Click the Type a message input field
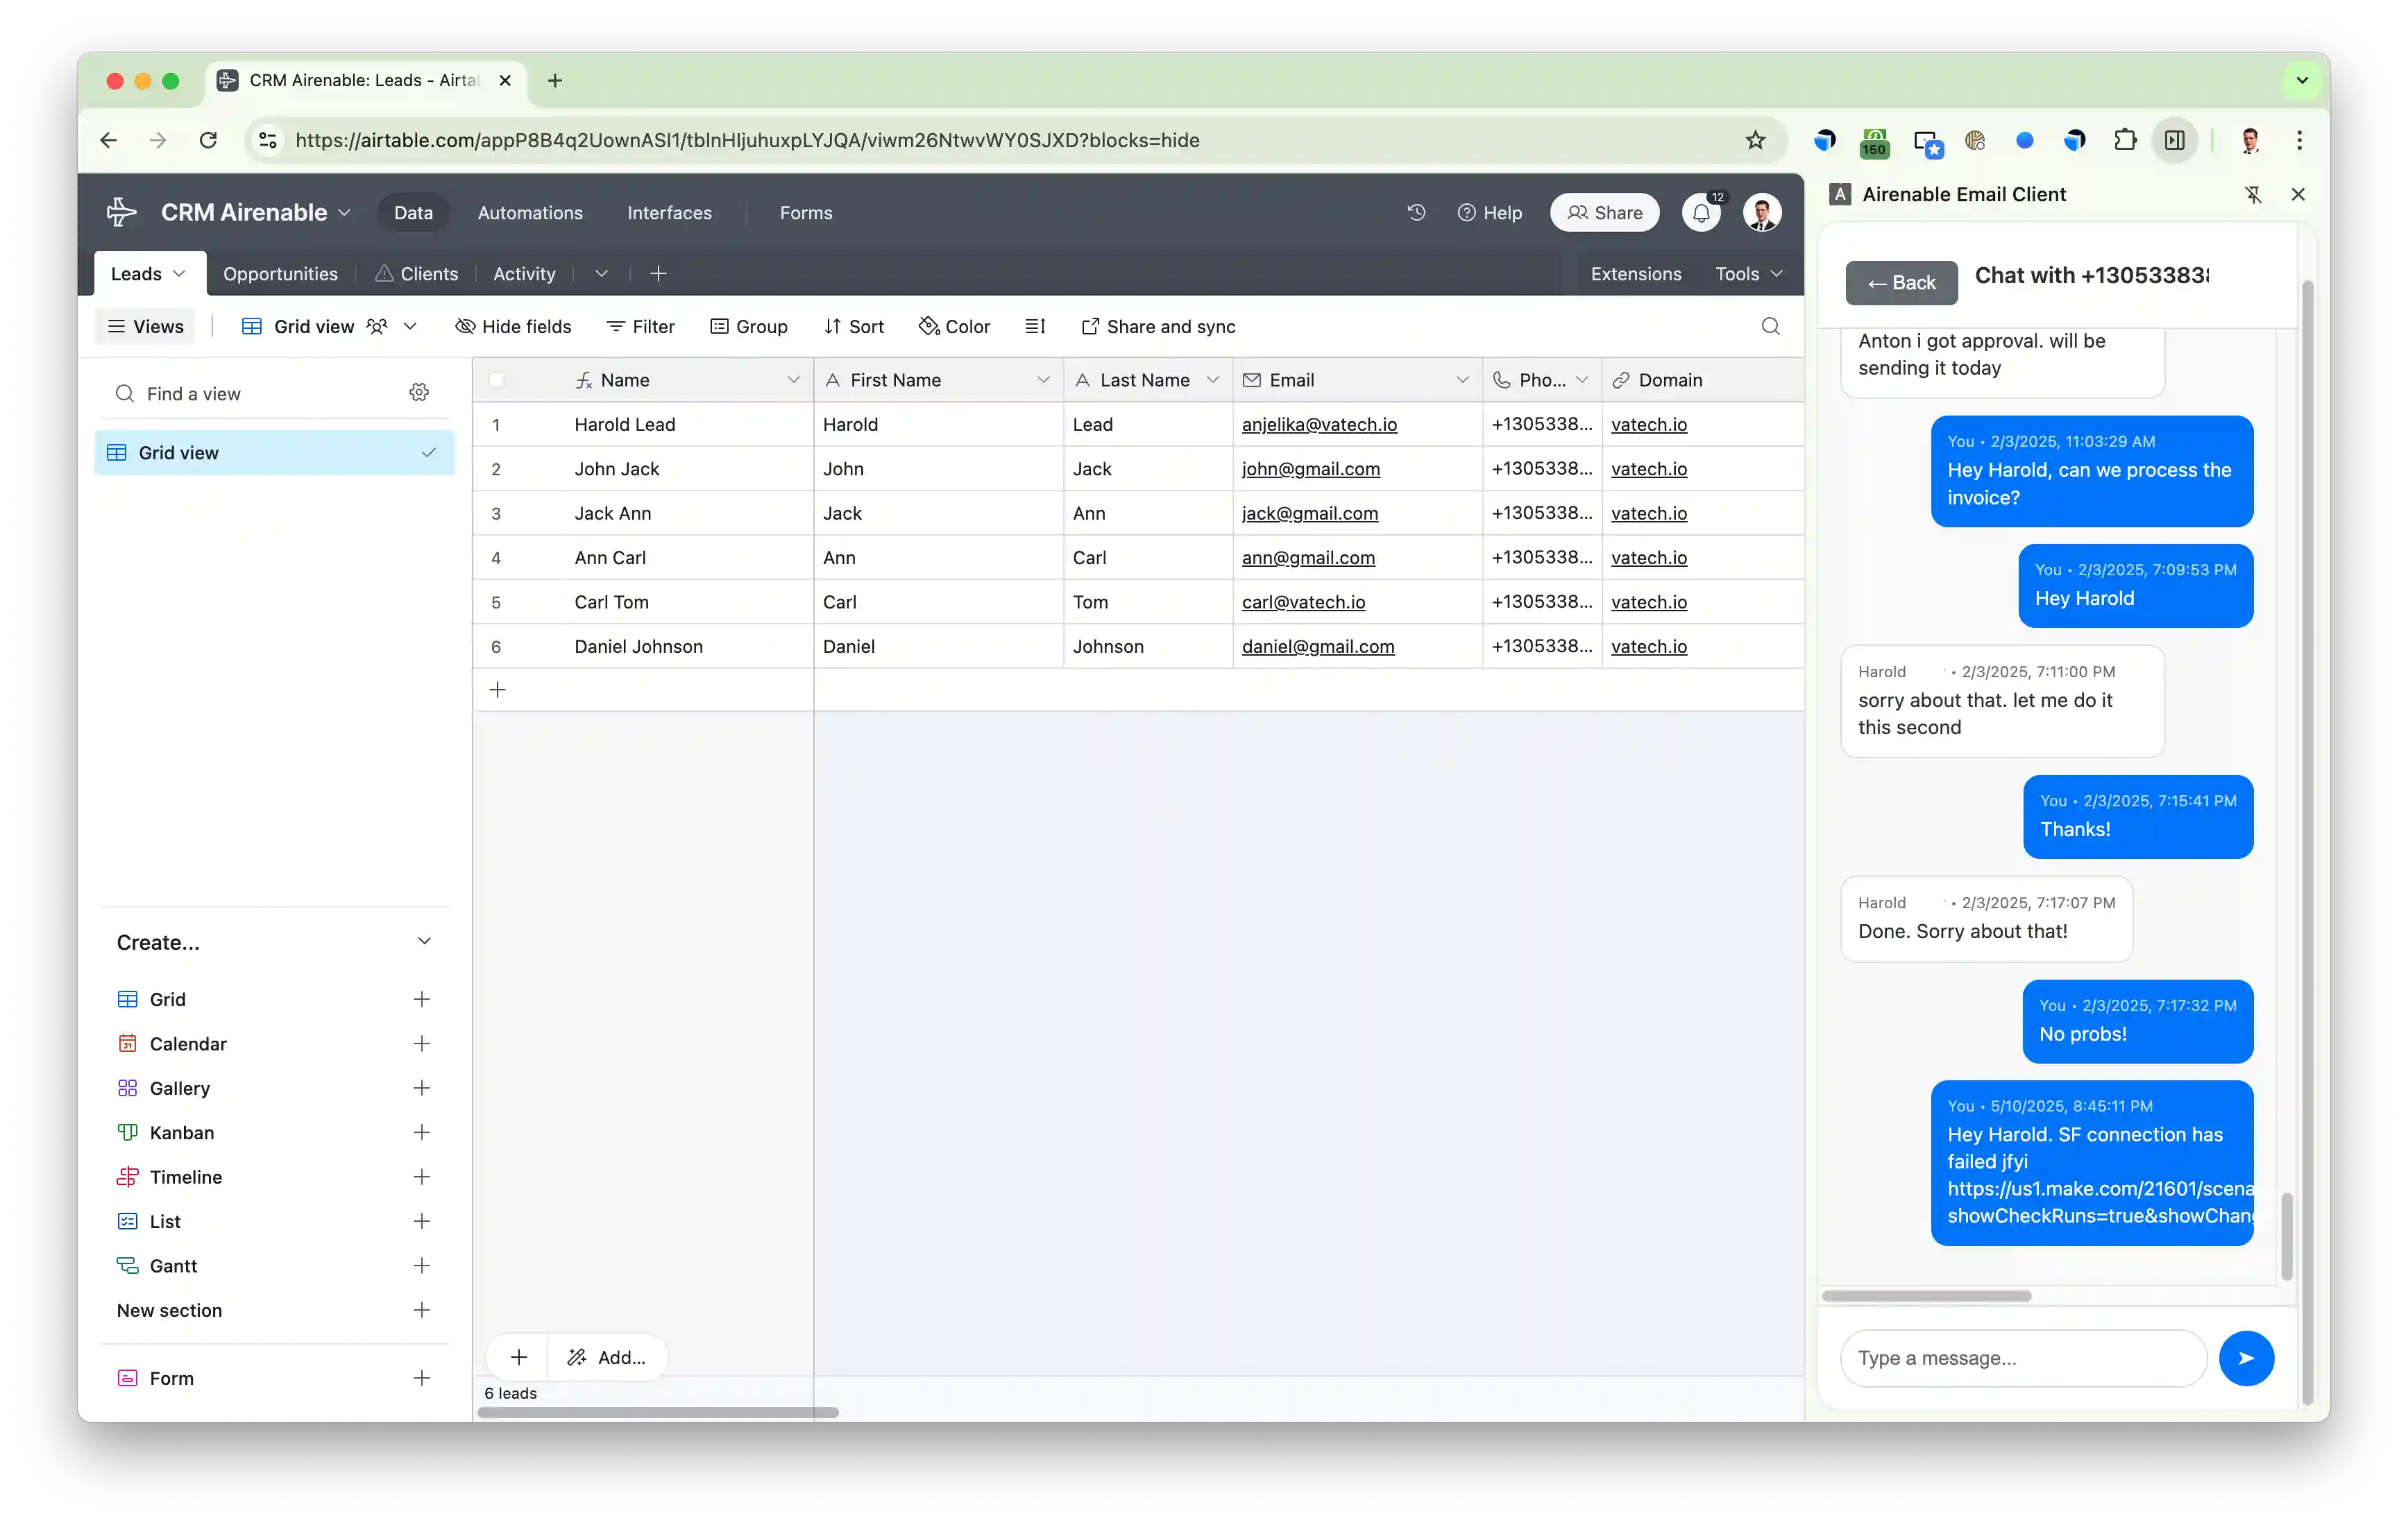Viewport: 2408px width, 1525px height. (2020, 1358)
